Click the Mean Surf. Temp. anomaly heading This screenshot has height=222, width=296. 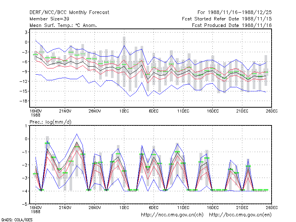[63, 25]
